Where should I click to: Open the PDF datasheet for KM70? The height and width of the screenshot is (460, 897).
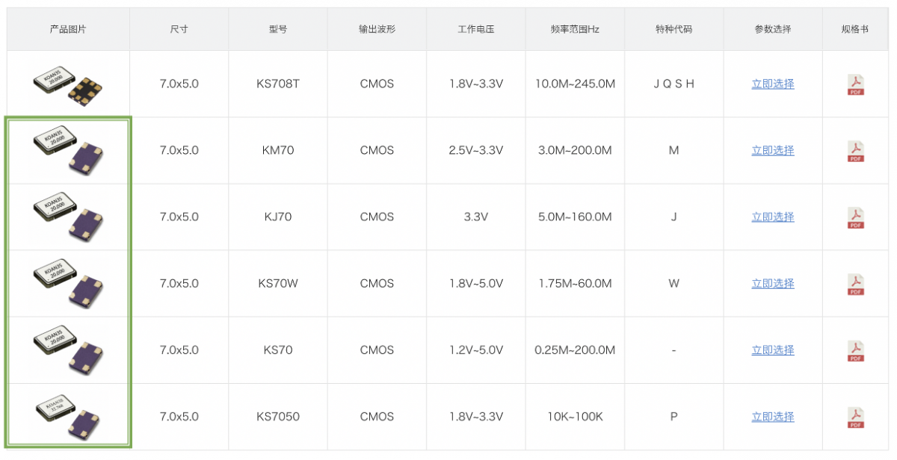(855, 151)
